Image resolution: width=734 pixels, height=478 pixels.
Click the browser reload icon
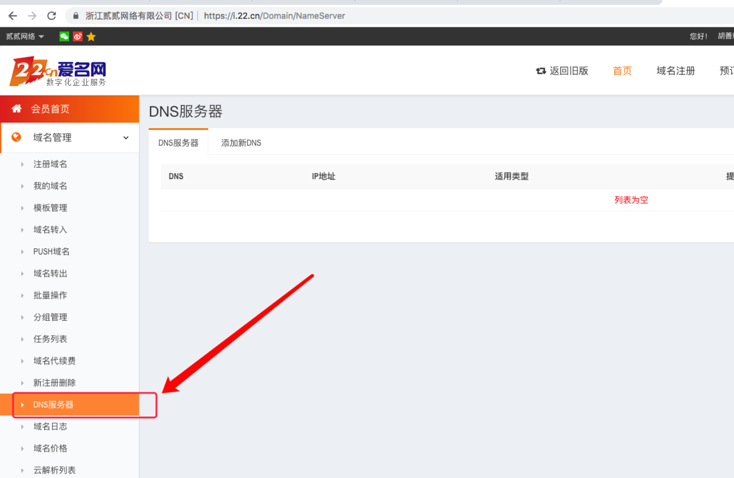tap(52, 16)
